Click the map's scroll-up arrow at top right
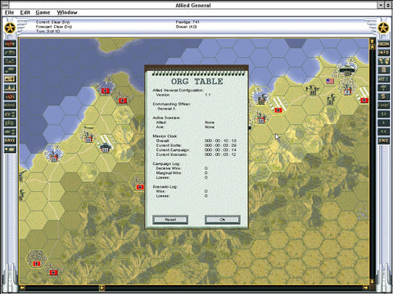 [372, 41]
